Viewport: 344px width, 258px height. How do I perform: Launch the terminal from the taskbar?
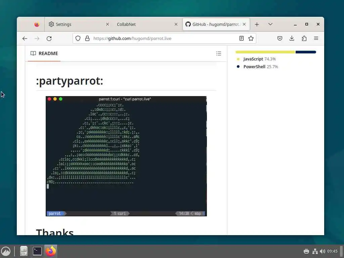37,251
